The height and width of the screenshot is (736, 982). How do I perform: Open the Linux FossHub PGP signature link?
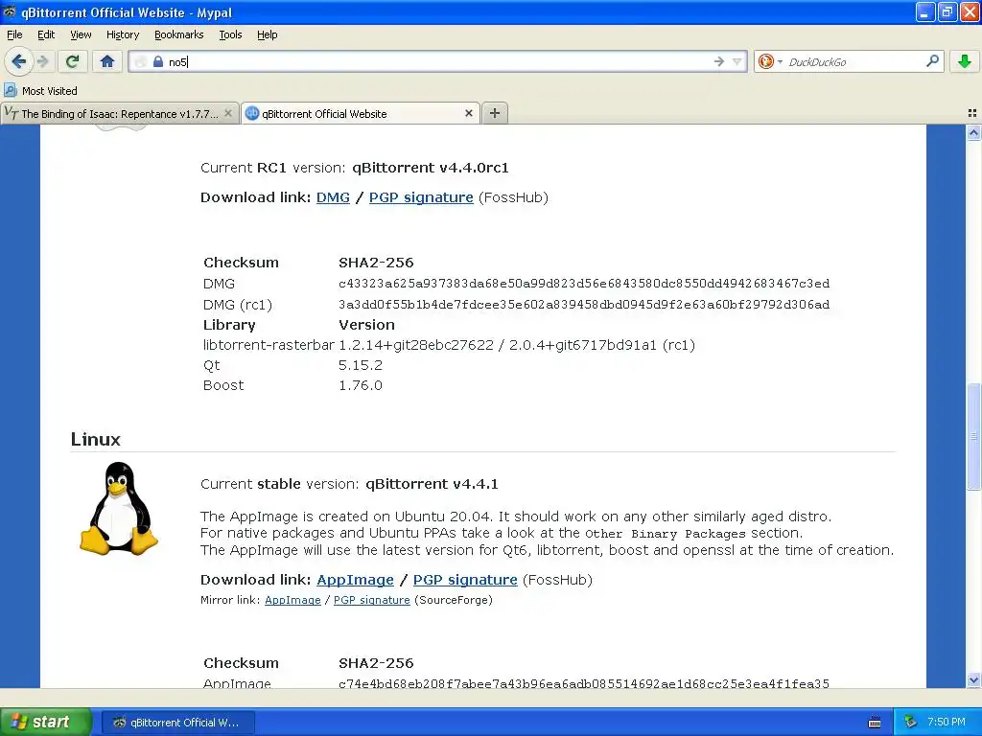click(x=465, y=580)
